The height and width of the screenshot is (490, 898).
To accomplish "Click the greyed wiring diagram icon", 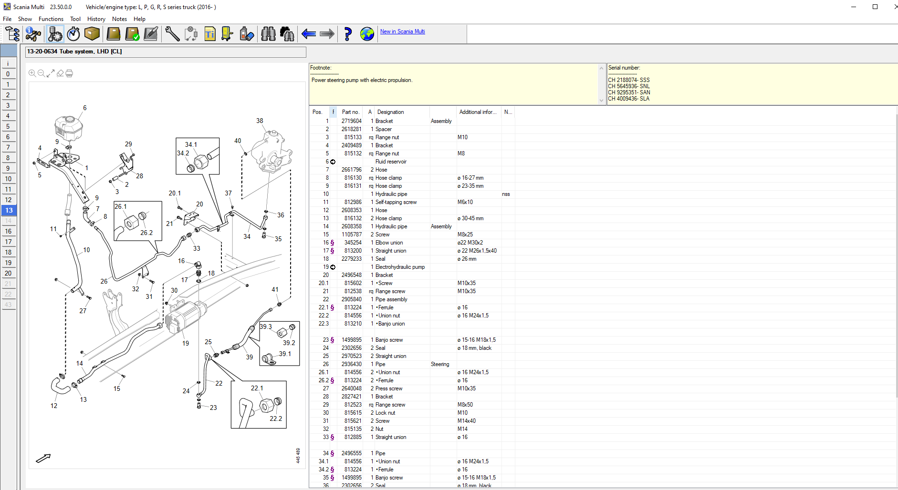I will point(191,34).
